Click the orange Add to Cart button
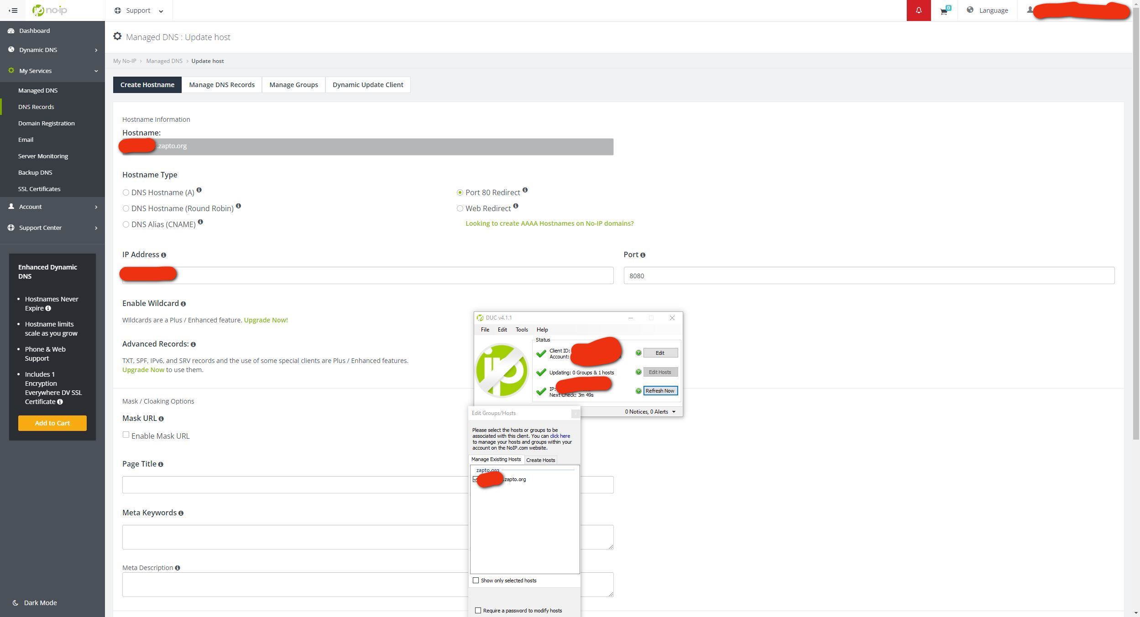This screenshot has height=617, width=1140. pos(52,423)
